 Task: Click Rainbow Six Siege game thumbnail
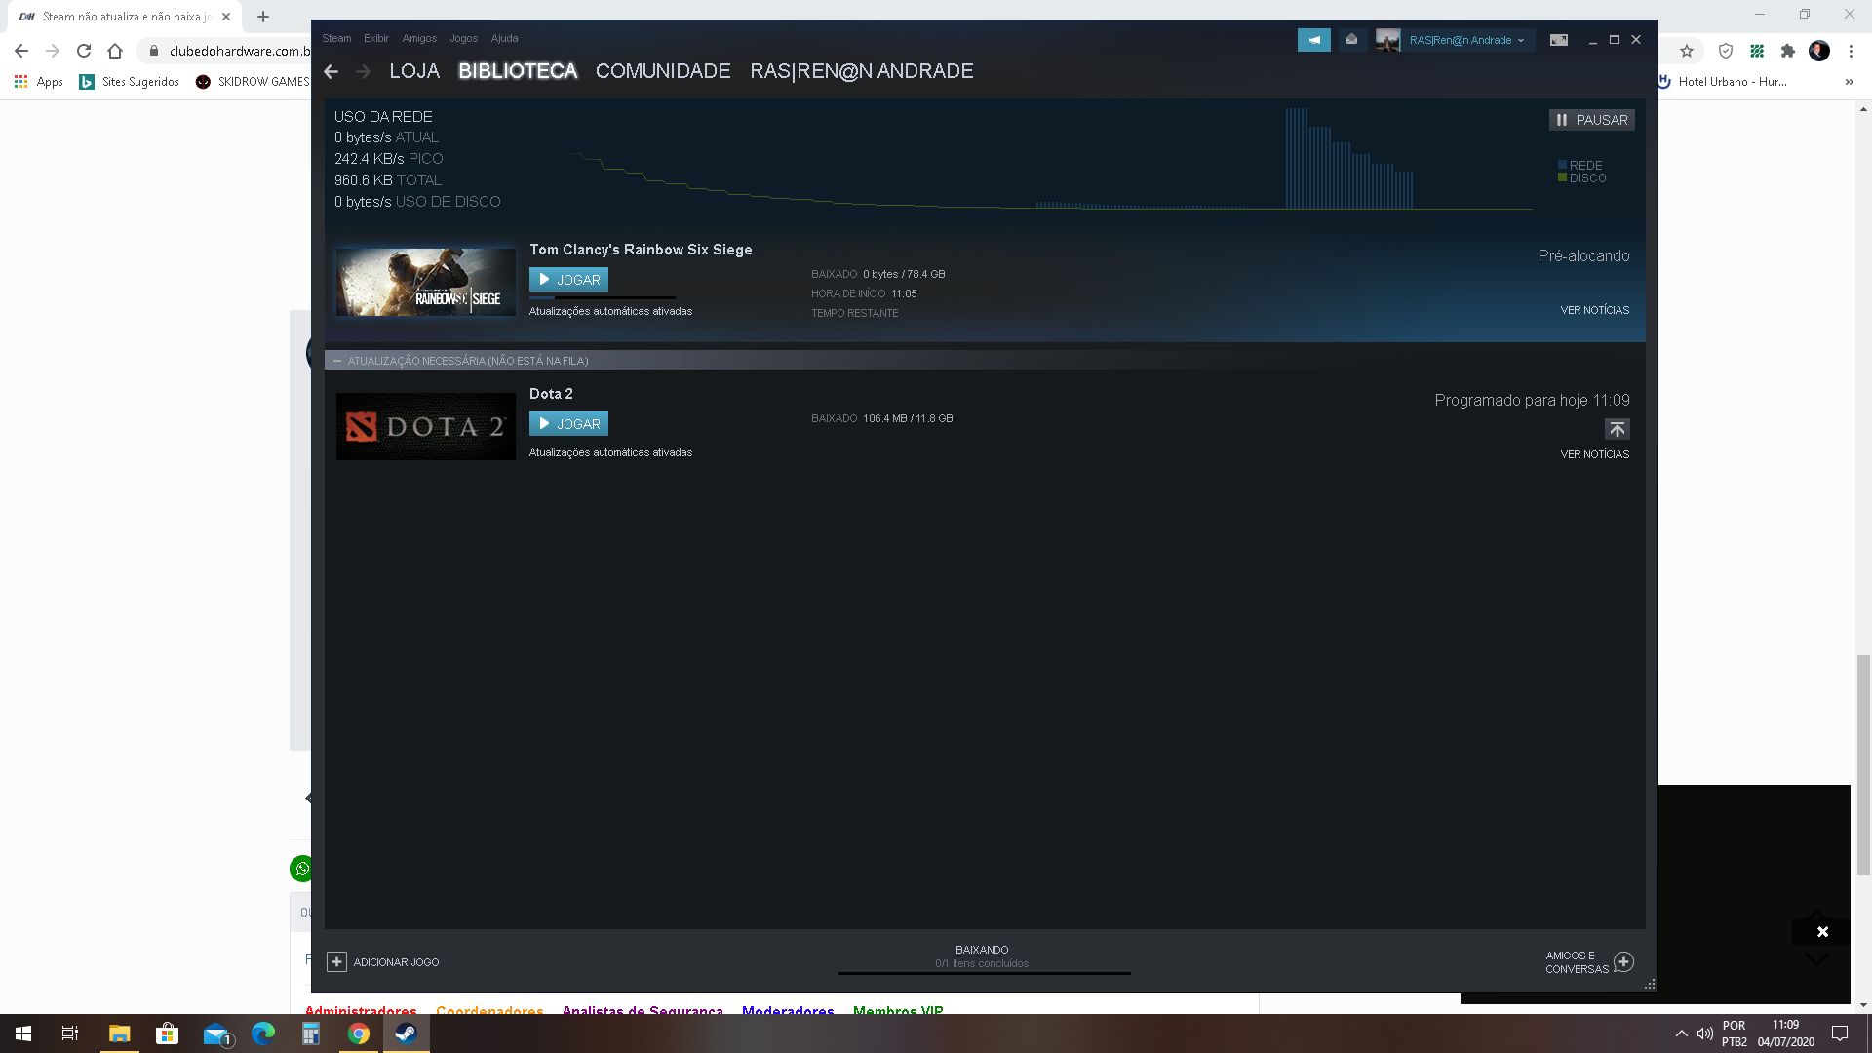tap(425, 280)
